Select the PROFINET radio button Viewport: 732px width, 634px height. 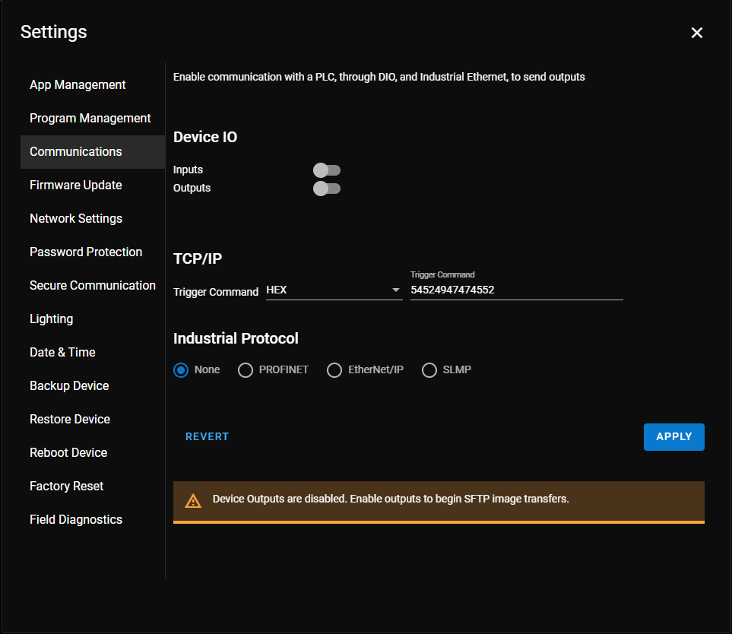[x=245, y=370]
